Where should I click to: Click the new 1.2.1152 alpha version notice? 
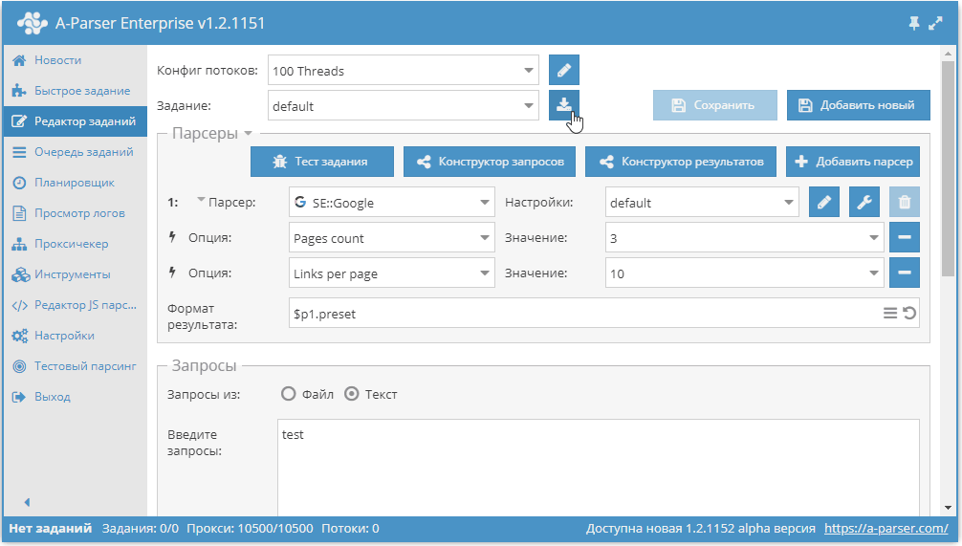pyautogui.click(x=701, y=528)
